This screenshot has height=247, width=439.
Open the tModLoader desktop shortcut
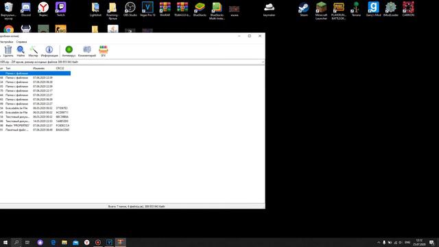390,9
